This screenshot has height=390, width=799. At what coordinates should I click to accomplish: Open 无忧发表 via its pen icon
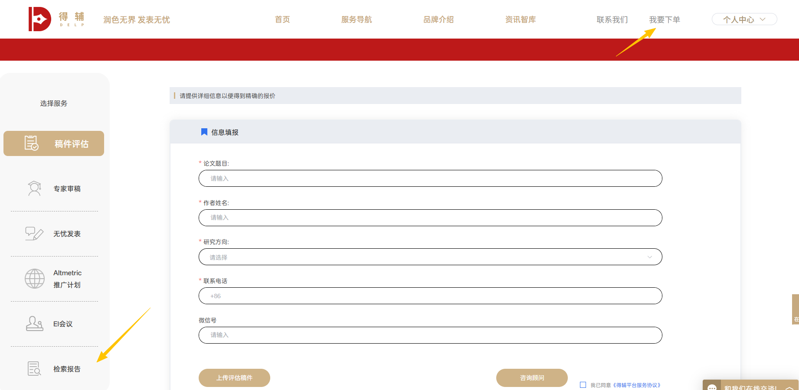click(34, 233)
